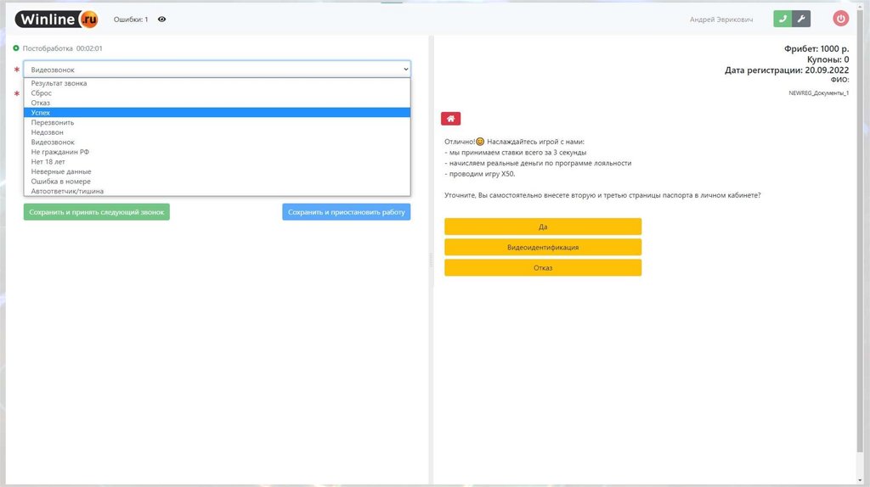Click the red home icon button
This screenshot has width=870, height=487.
tap(450, 119)
